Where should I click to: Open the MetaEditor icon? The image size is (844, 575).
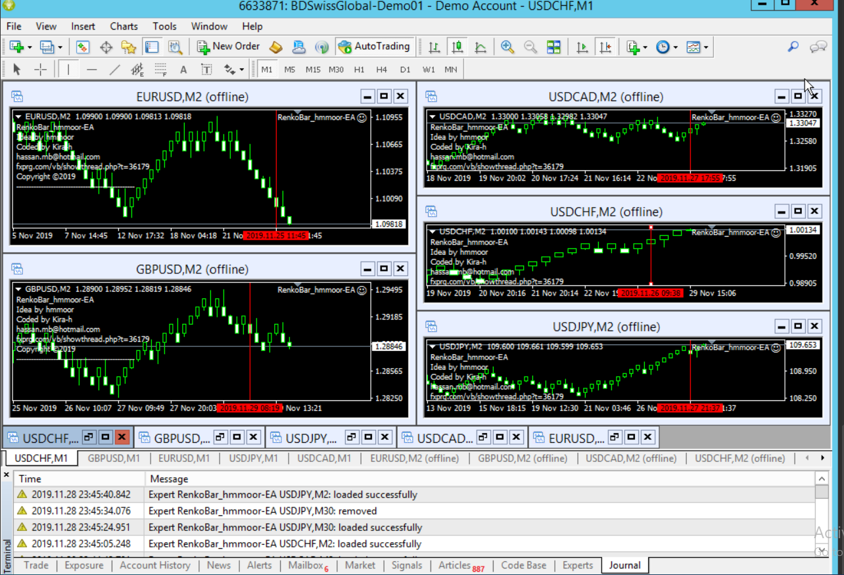pos(276,47)
